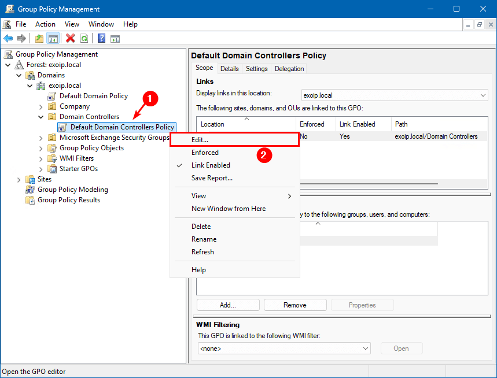Image resolution: width=497 pixels, height=378 pixels.
Task: Click the Show/Hide Action Pane icon
Action: click(115, 39)
